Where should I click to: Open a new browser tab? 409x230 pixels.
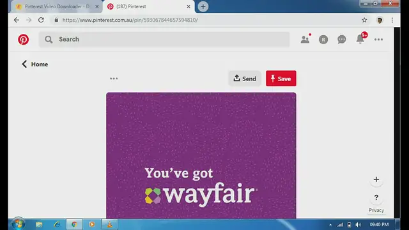[203, 6]
